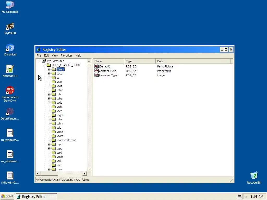Image resolution: width=267 pixels, height=200 pixels.
Task: Select the .cbz key
Action: pos(60,98)
